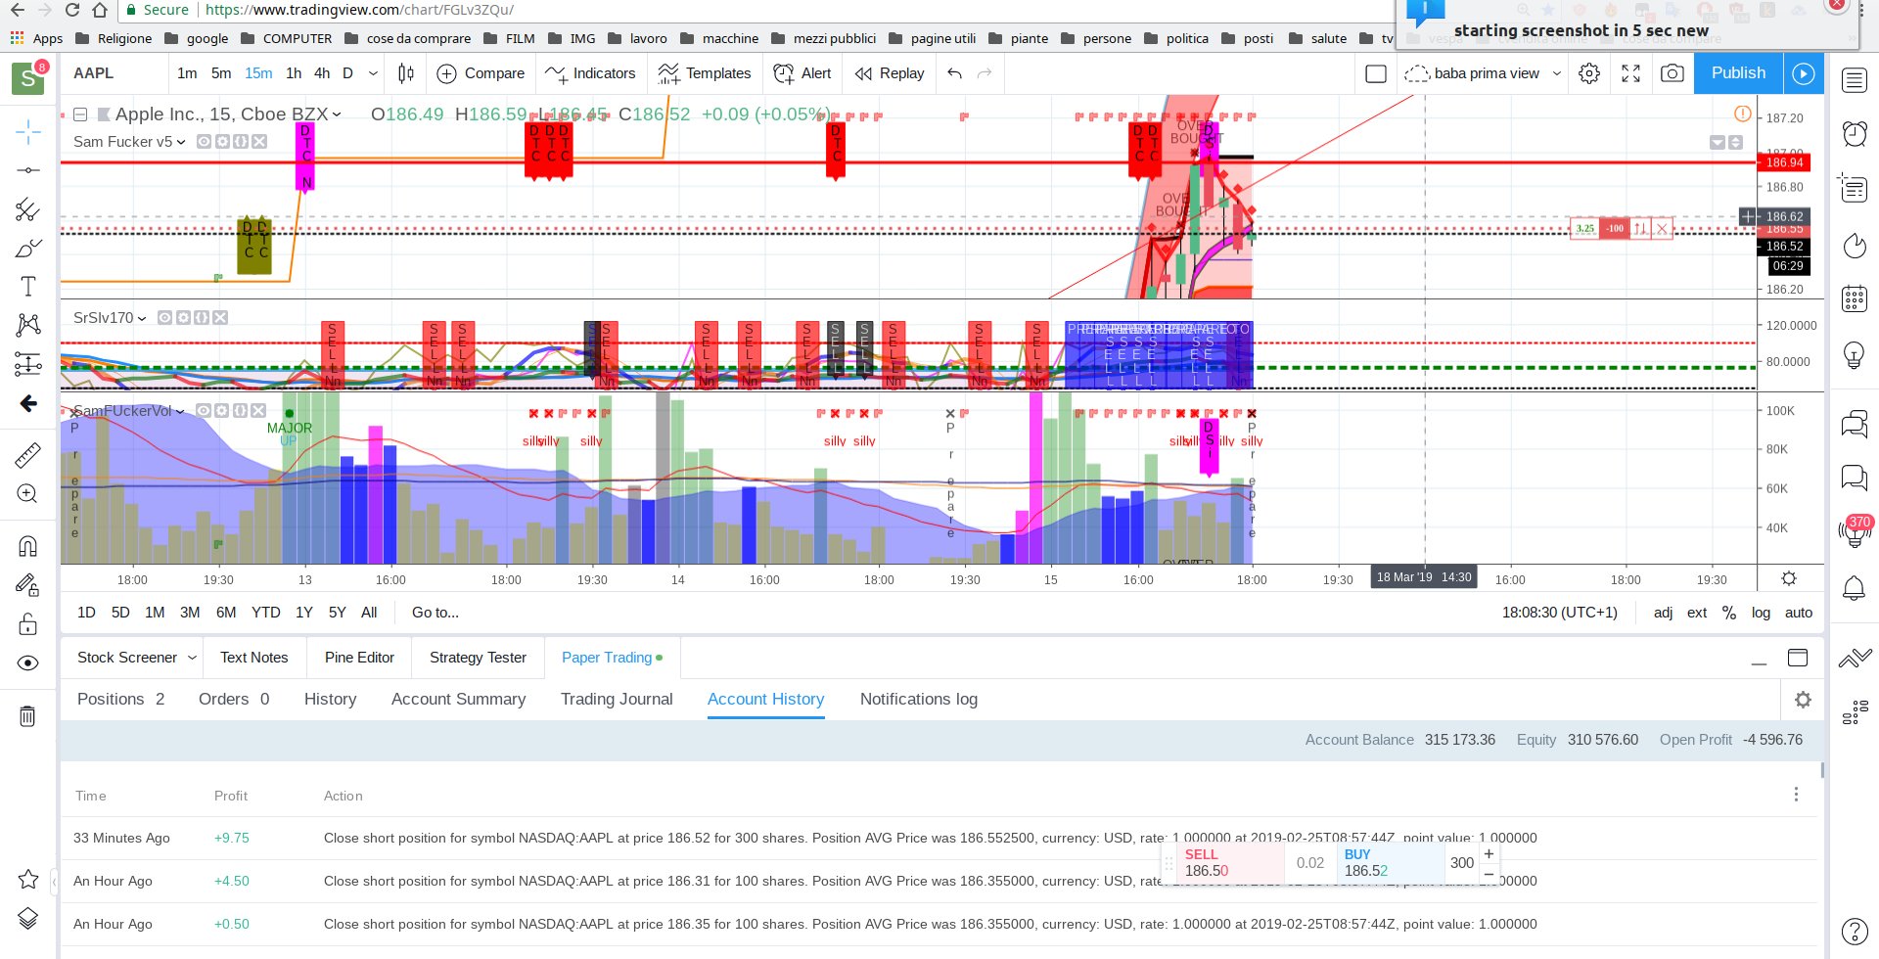Open the Apple Inc. symbol title dropdown
Viewport: 1879px width, 959px height.
point(337,114)
